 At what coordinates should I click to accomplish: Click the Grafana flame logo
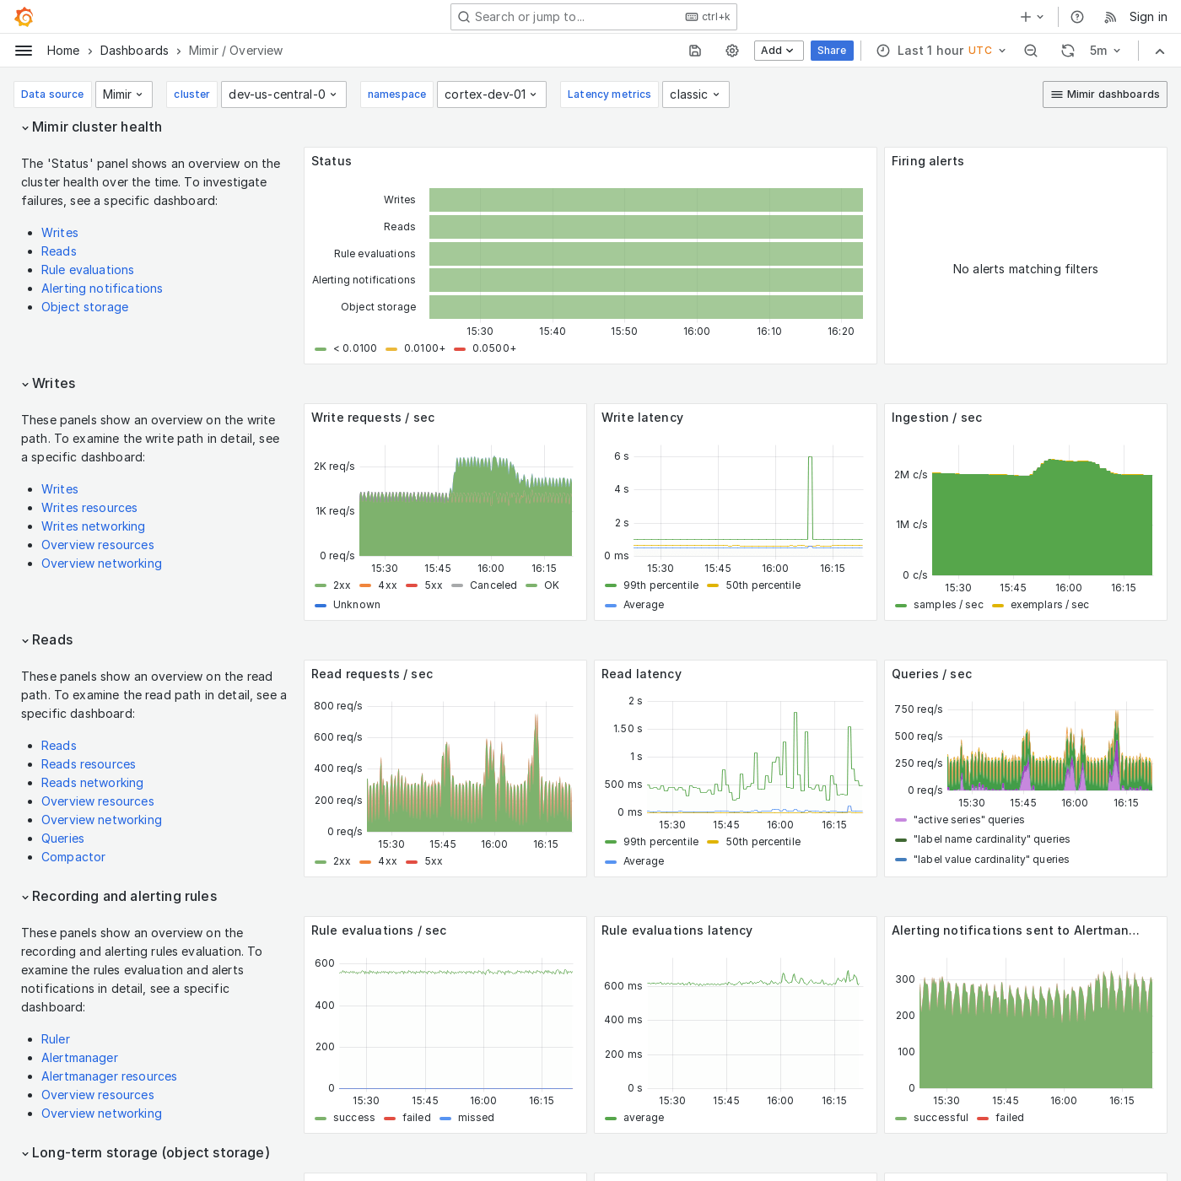[x=24, y=16]
